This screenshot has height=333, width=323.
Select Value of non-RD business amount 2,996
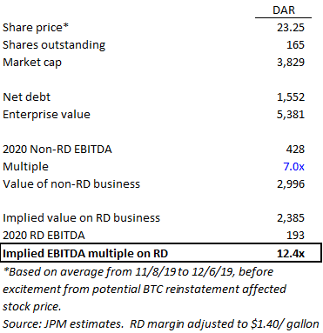(x=291, y=184)
